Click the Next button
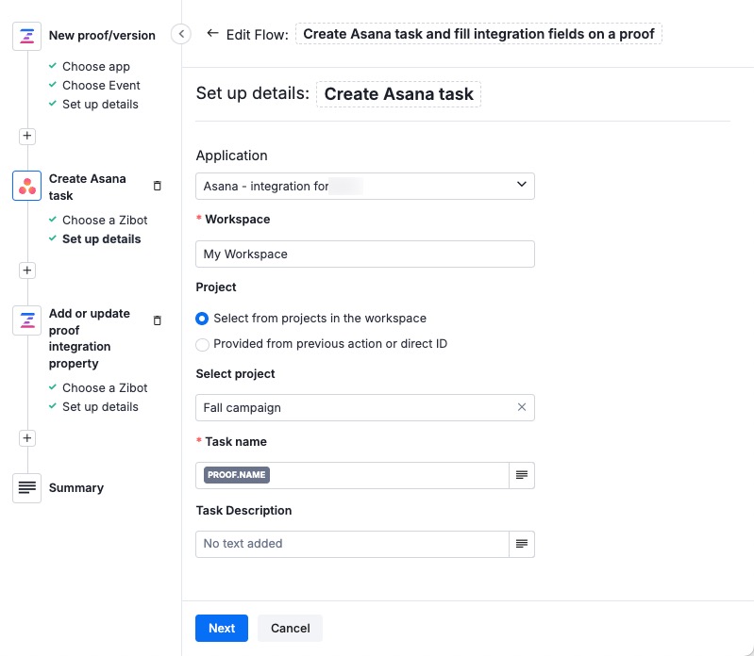The height and width of the screenshot is (656, 754). (x=222, y=628)
